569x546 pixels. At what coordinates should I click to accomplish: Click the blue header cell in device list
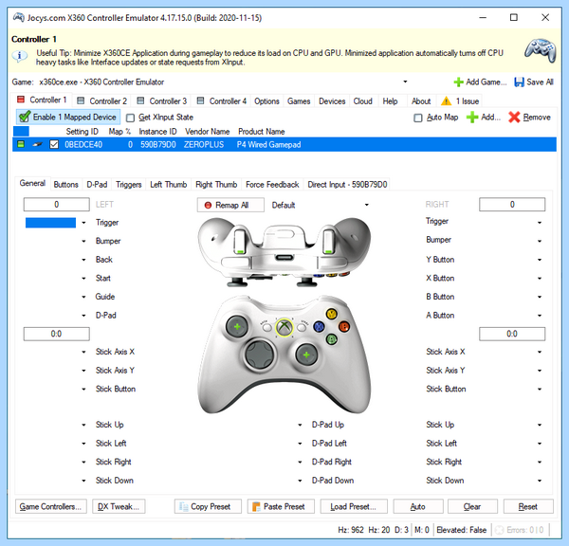pyautogui.click(x=21, y=132)
